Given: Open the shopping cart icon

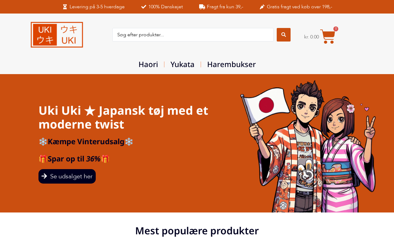Looking at the screenshot, I should (328, 37).
